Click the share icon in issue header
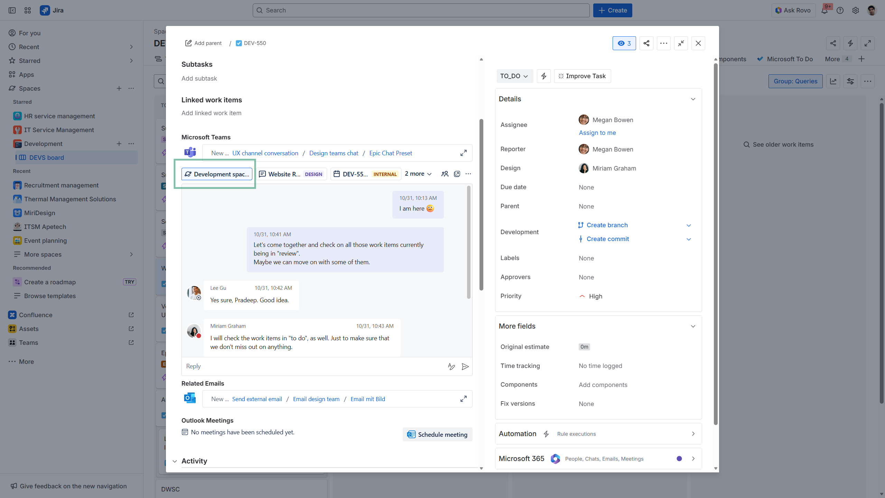This screenshot has height=498, width=885. [646, 43]
